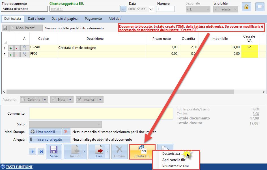Click the Rossi Srl customer link
The width and height of the screenshot is (267, 170).
click(57, 9)
